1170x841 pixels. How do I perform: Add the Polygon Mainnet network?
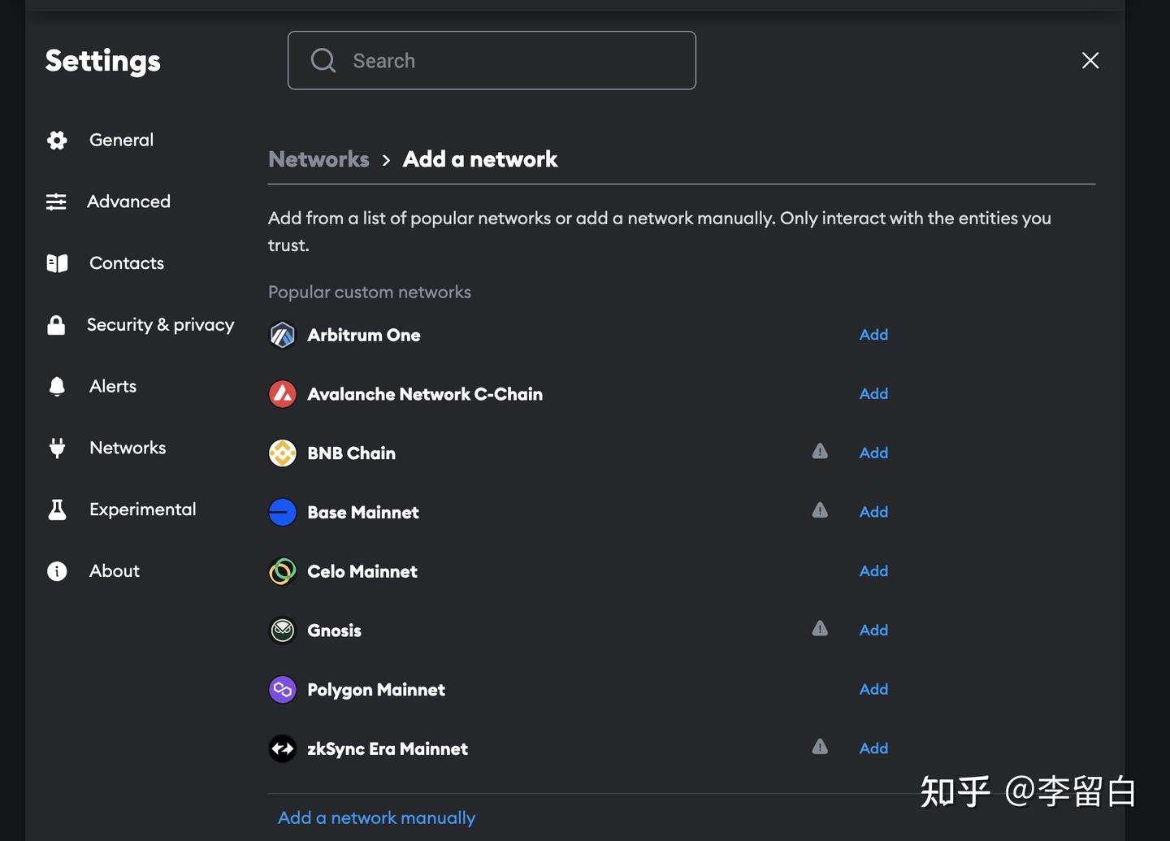click(x=873, y=689)
